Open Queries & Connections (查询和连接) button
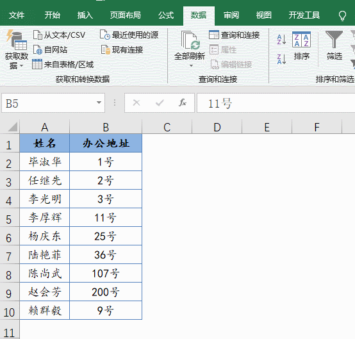355x339 pixels. pos(234,35)
